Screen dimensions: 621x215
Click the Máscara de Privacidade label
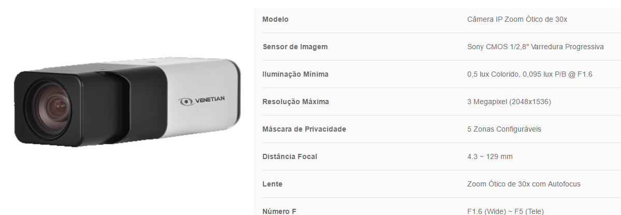coord(304,129)
